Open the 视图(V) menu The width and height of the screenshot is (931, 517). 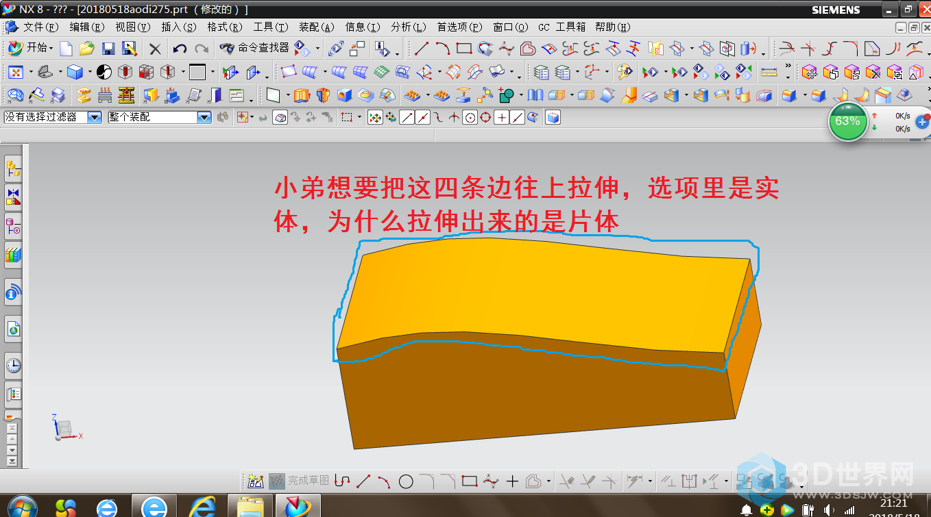click(133, 27)
